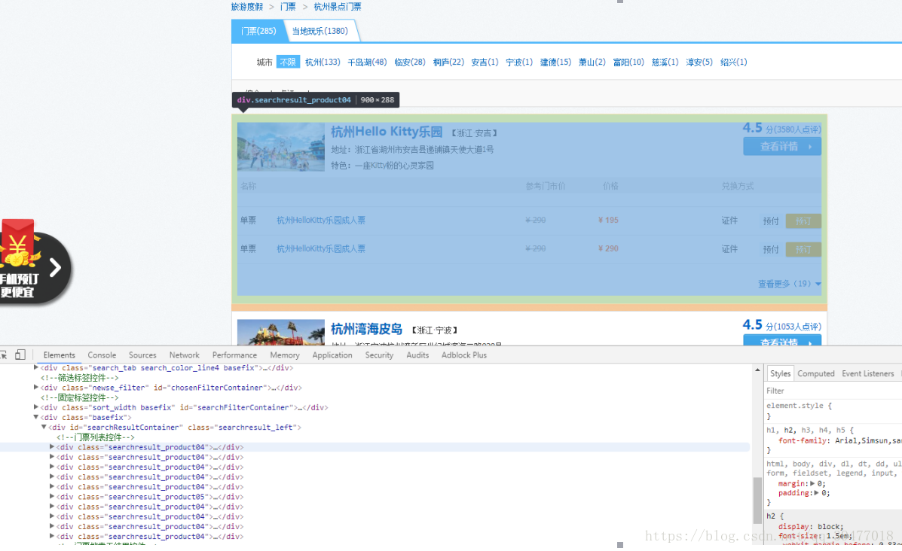This screenshot has width=902, height=551.
Task: Expand the search_tab div node
Action: (x=35, y=368)
